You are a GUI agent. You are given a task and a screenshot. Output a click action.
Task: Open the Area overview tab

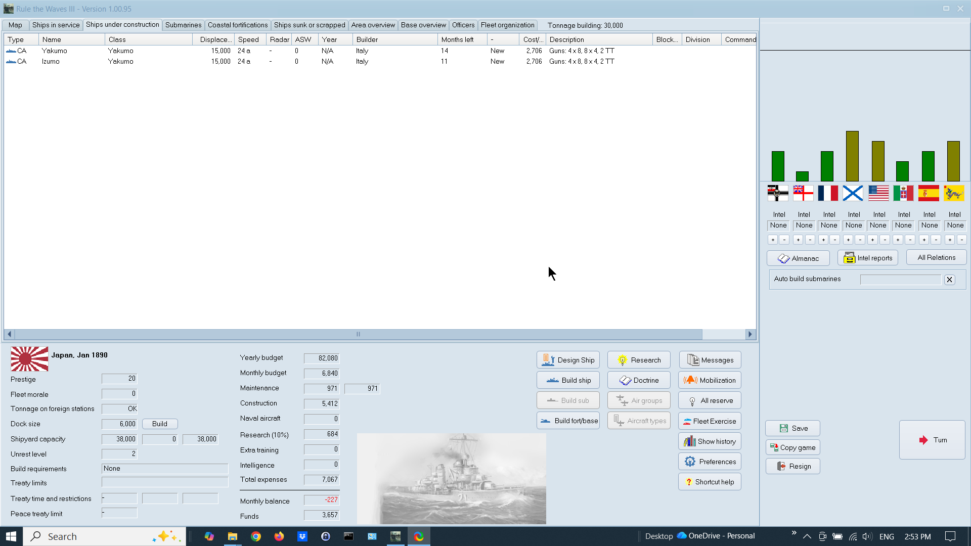coord(373,25)
